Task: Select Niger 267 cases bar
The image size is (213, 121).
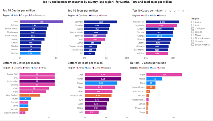Action: [x=164, y=75]
